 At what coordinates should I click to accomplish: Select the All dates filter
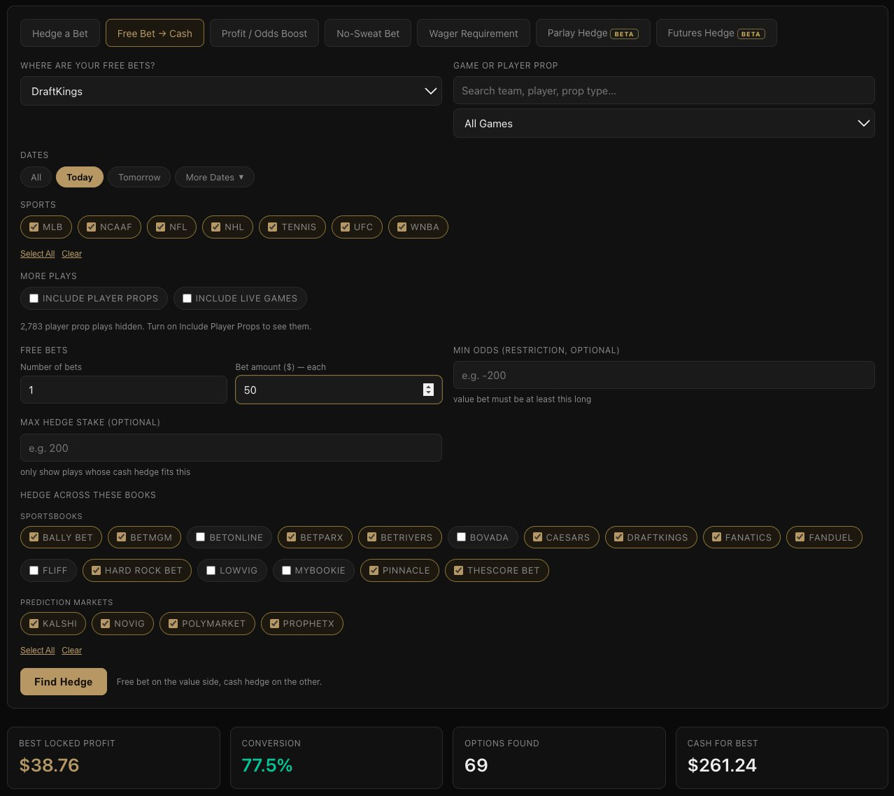[x=36, y=177]
